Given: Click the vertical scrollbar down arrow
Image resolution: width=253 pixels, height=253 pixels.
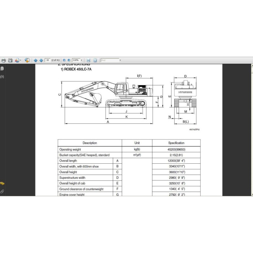Looking at the screenshot, I should 252,195.
